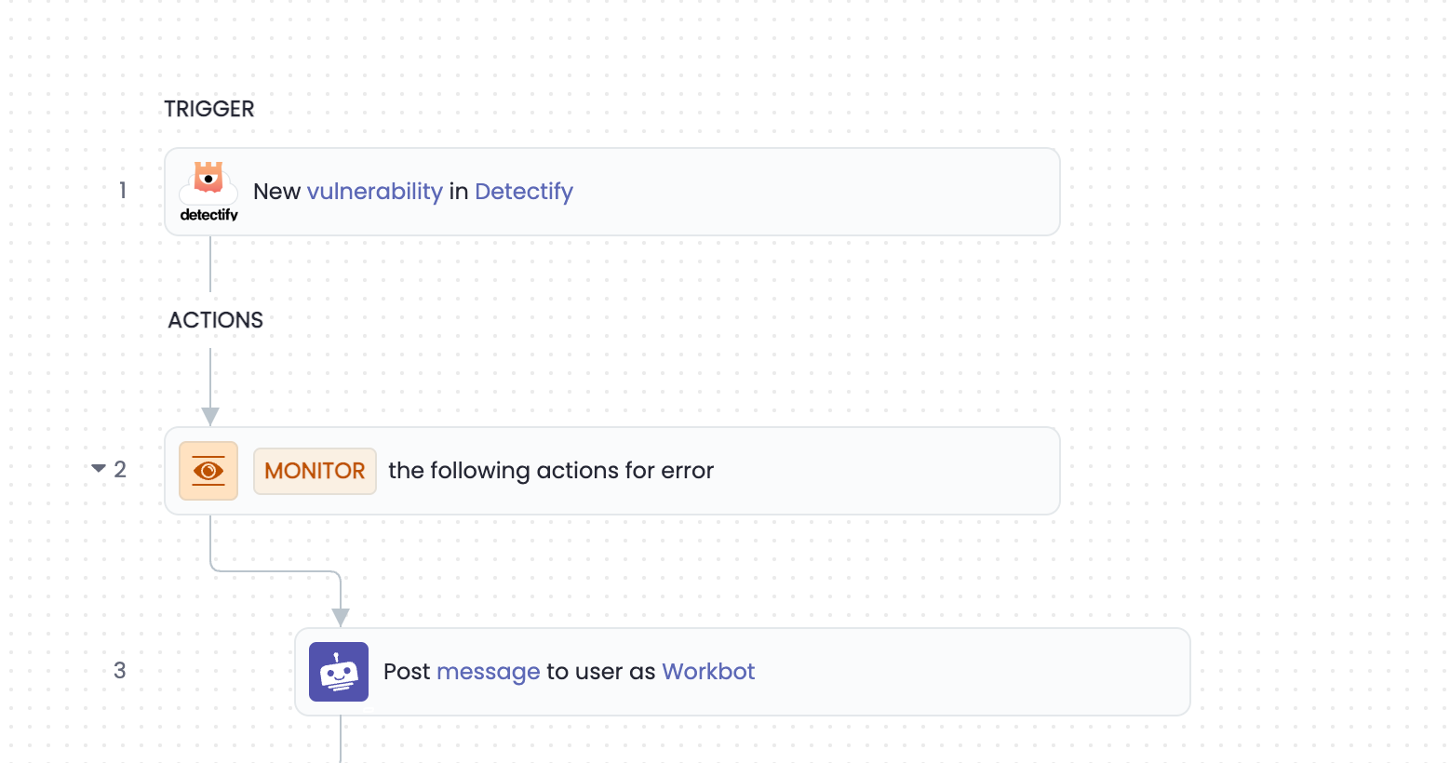Click step number 3 in the gutter
The width and height of the screenshot is (1450, 763).
pos(120,671)
